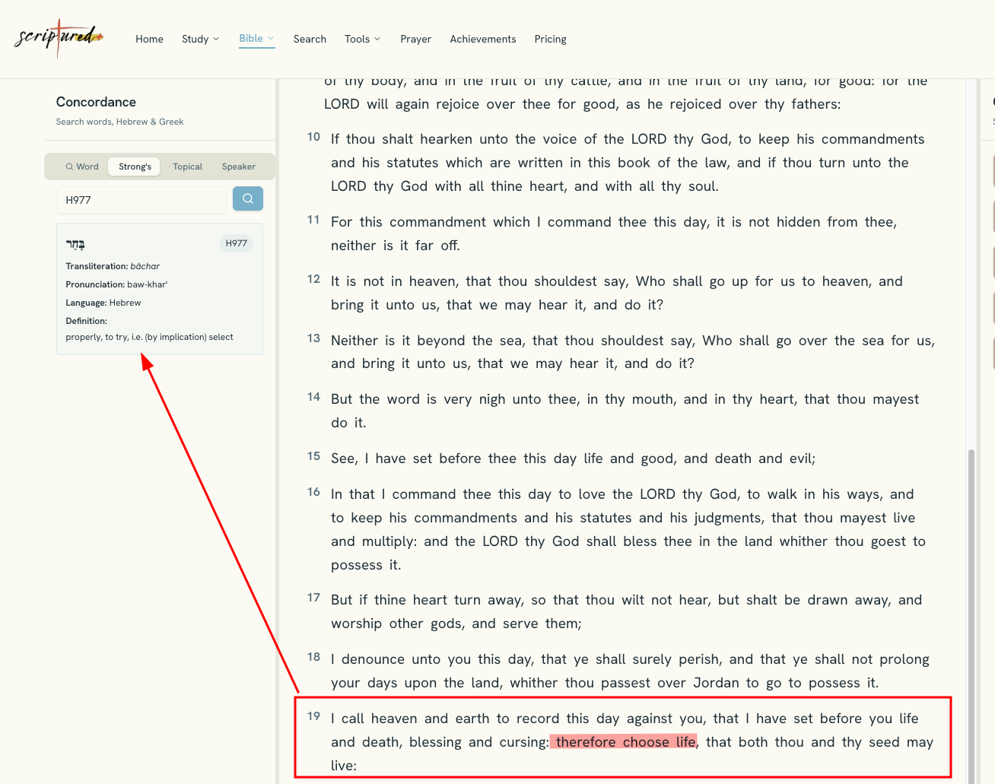
Task: Click the H977 badge in result card
Action: click(x=237, y=243)
